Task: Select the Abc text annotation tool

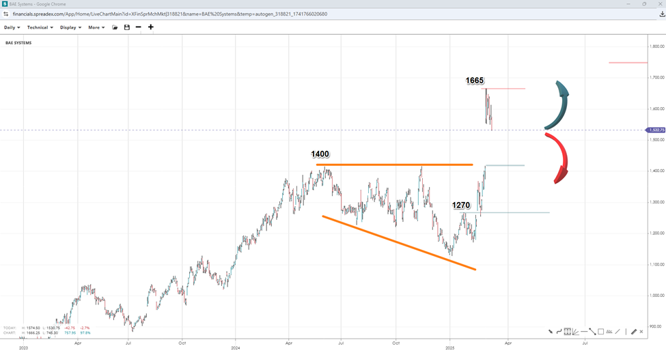Action: pyautogui.click(x=609, y=332)
